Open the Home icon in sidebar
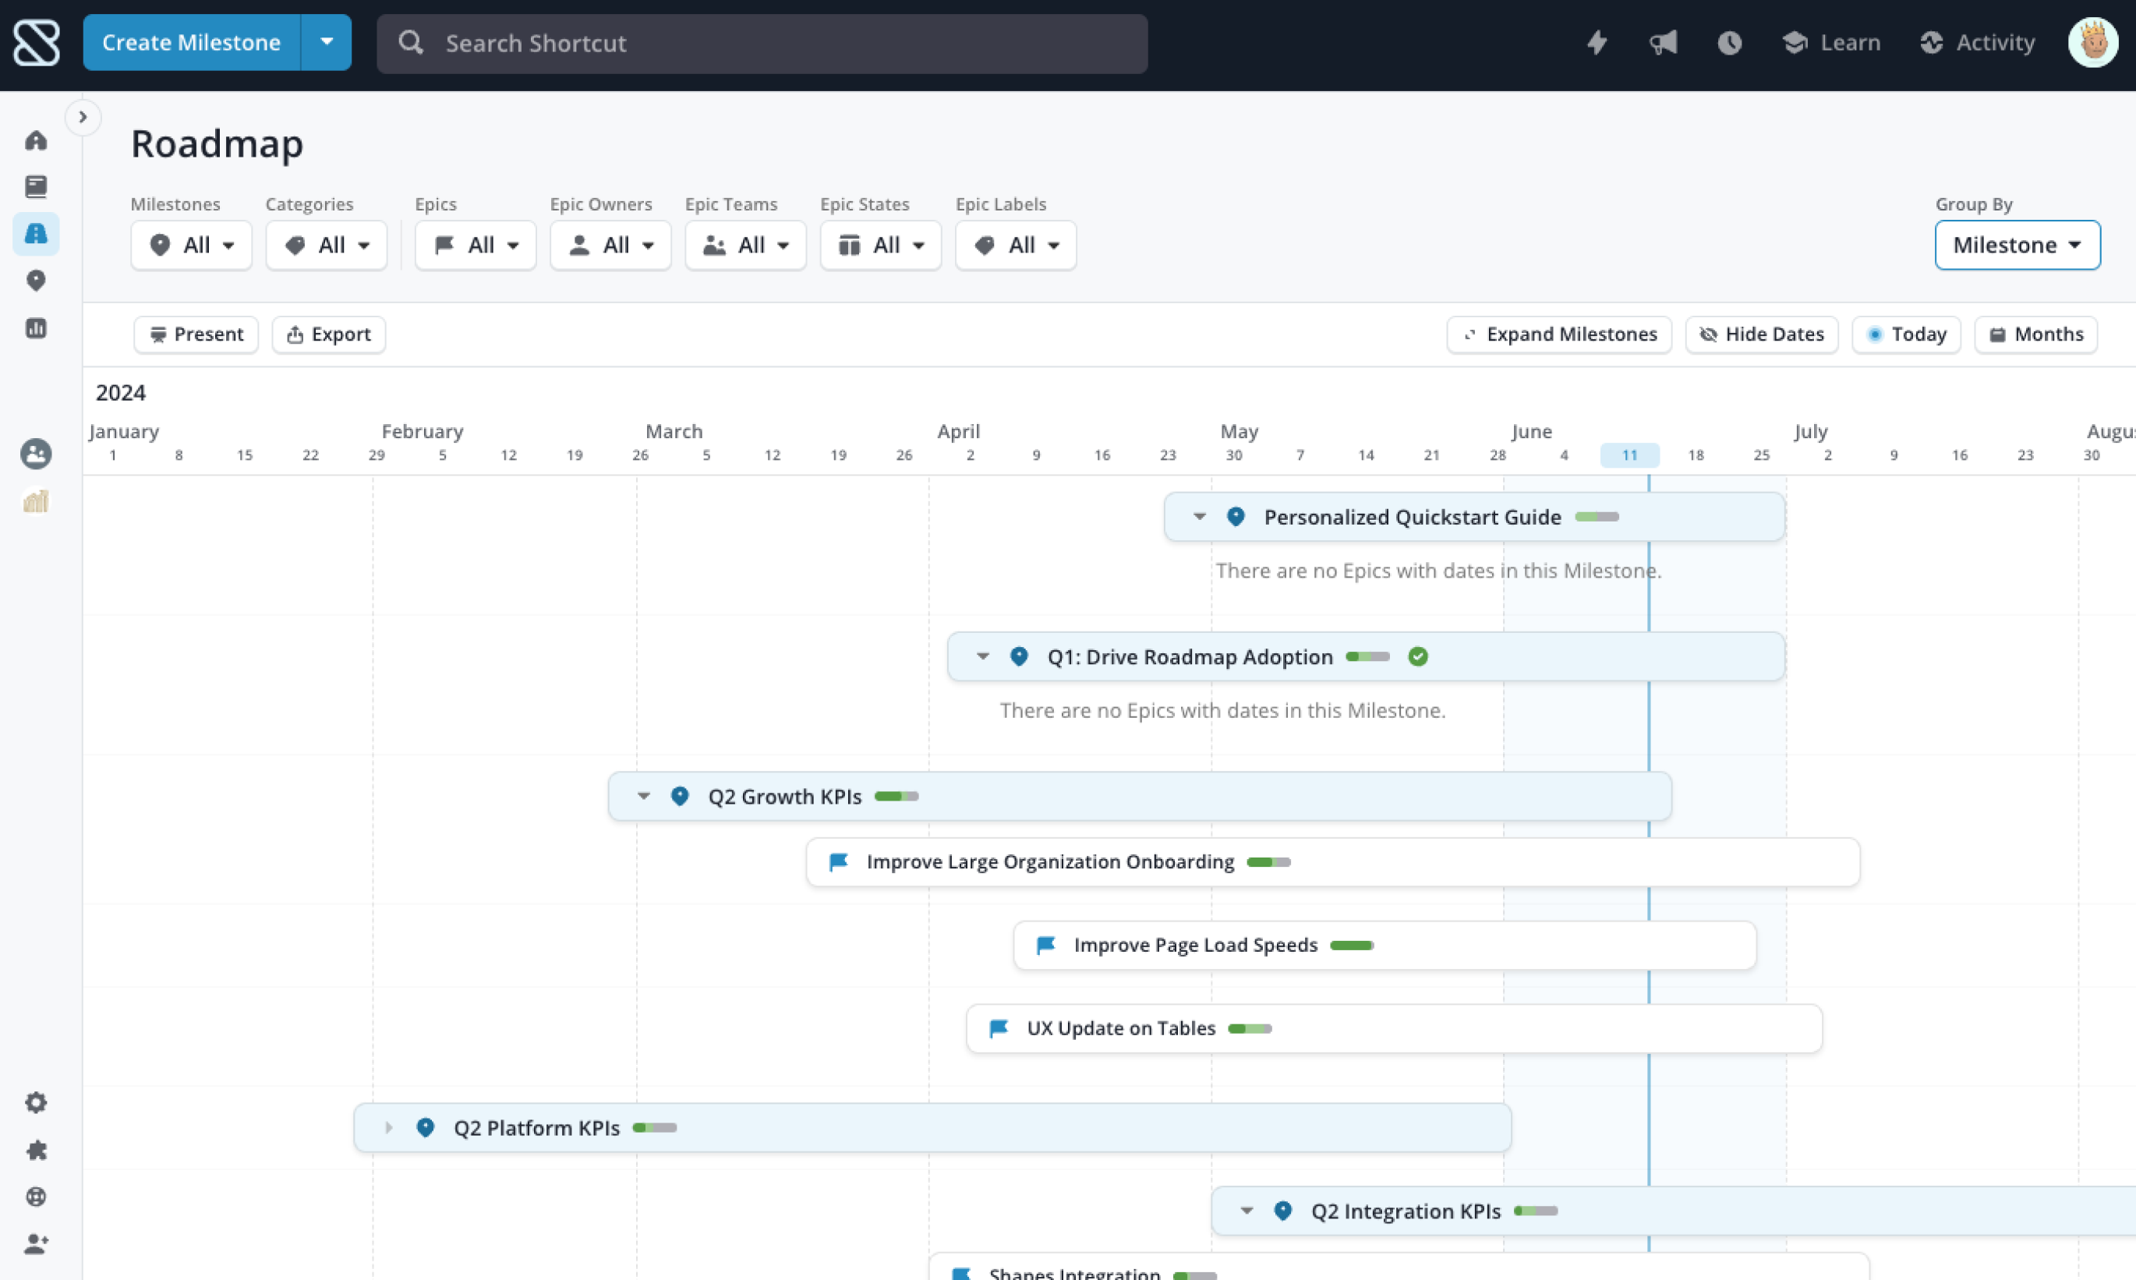The width and height of the screenshot is (2136, 1280). pyautogui.click(x=35, y=140)
